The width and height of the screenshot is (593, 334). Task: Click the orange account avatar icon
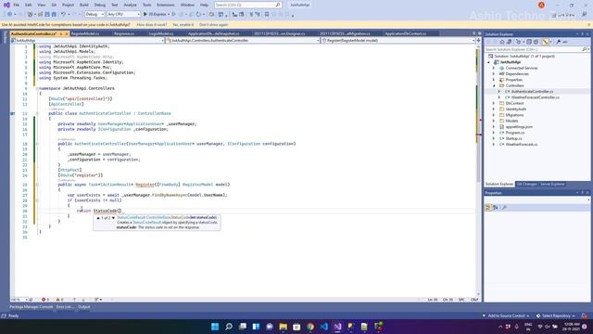(541, 5)
